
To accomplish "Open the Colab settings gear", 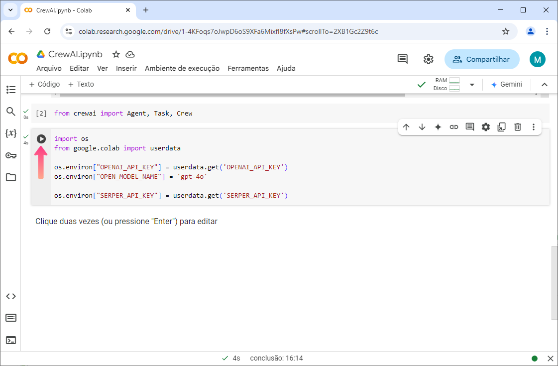I will [x=429, y=59].
